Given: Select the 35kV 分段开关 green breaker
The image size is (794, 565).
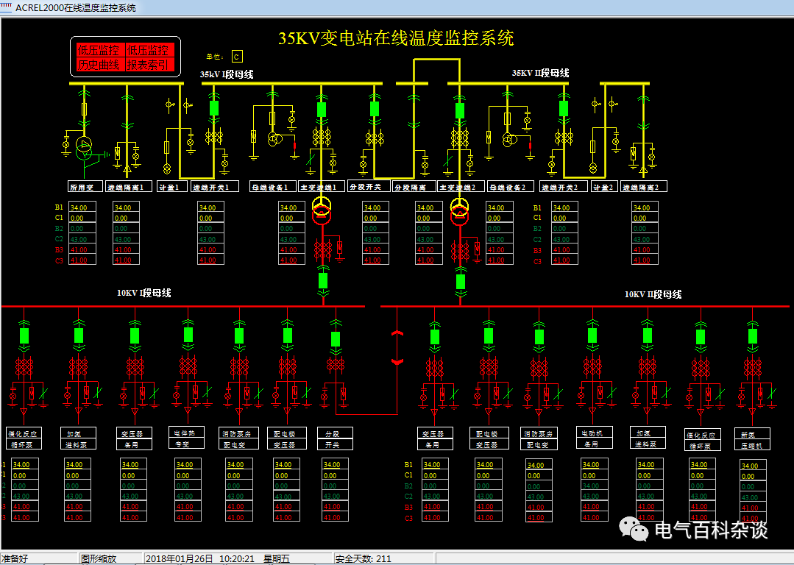Looking at the screenshot, I should coord(375,109).
